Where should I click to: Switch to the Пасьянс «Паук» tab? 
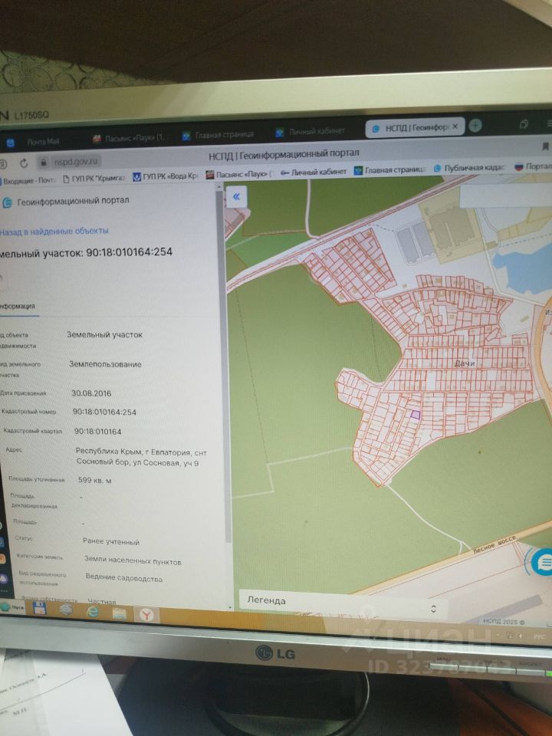(129, 138)
